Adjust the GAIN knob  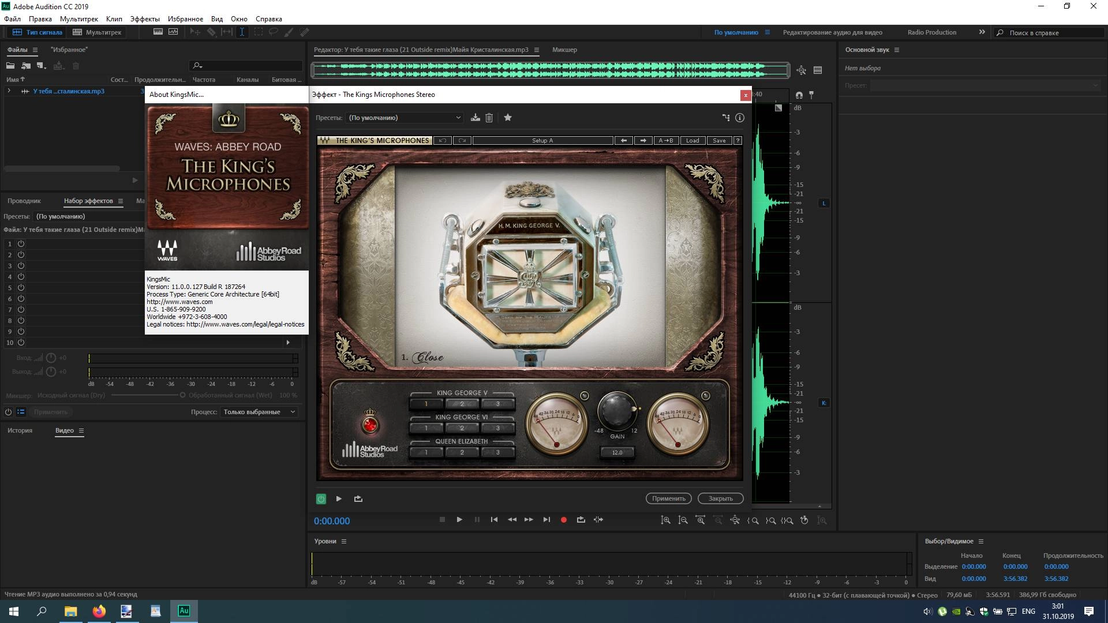point(617,410)
